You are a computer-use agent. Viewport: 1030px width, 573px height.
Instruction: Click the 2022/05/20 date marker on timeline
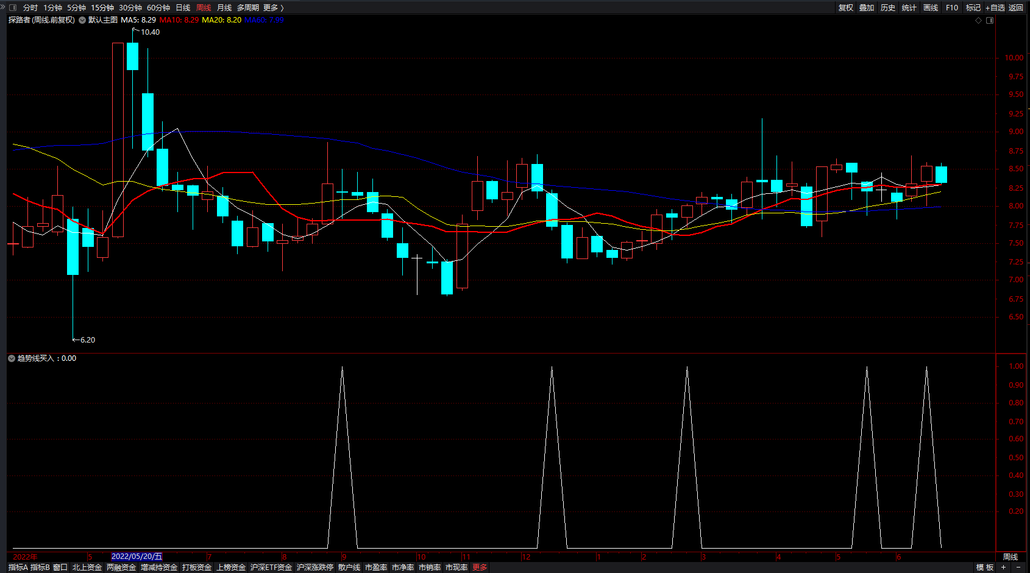tap(137, 557)
